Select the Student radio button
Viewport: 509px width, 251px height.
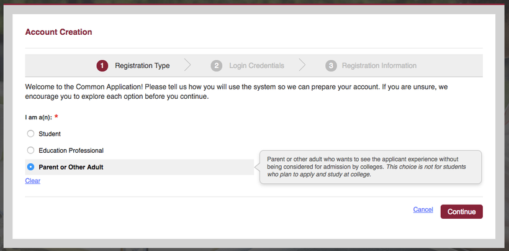pos(30,134)
